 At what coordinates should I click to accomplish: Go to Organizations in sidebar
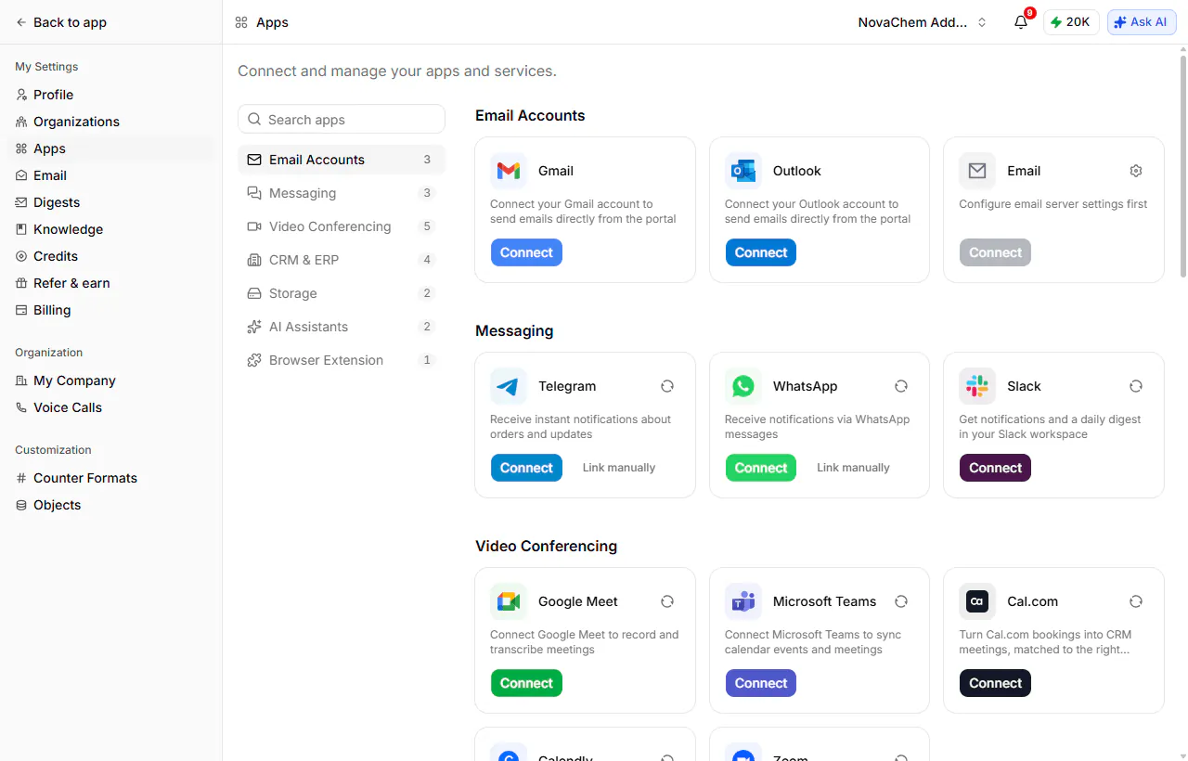pos(110,122)
